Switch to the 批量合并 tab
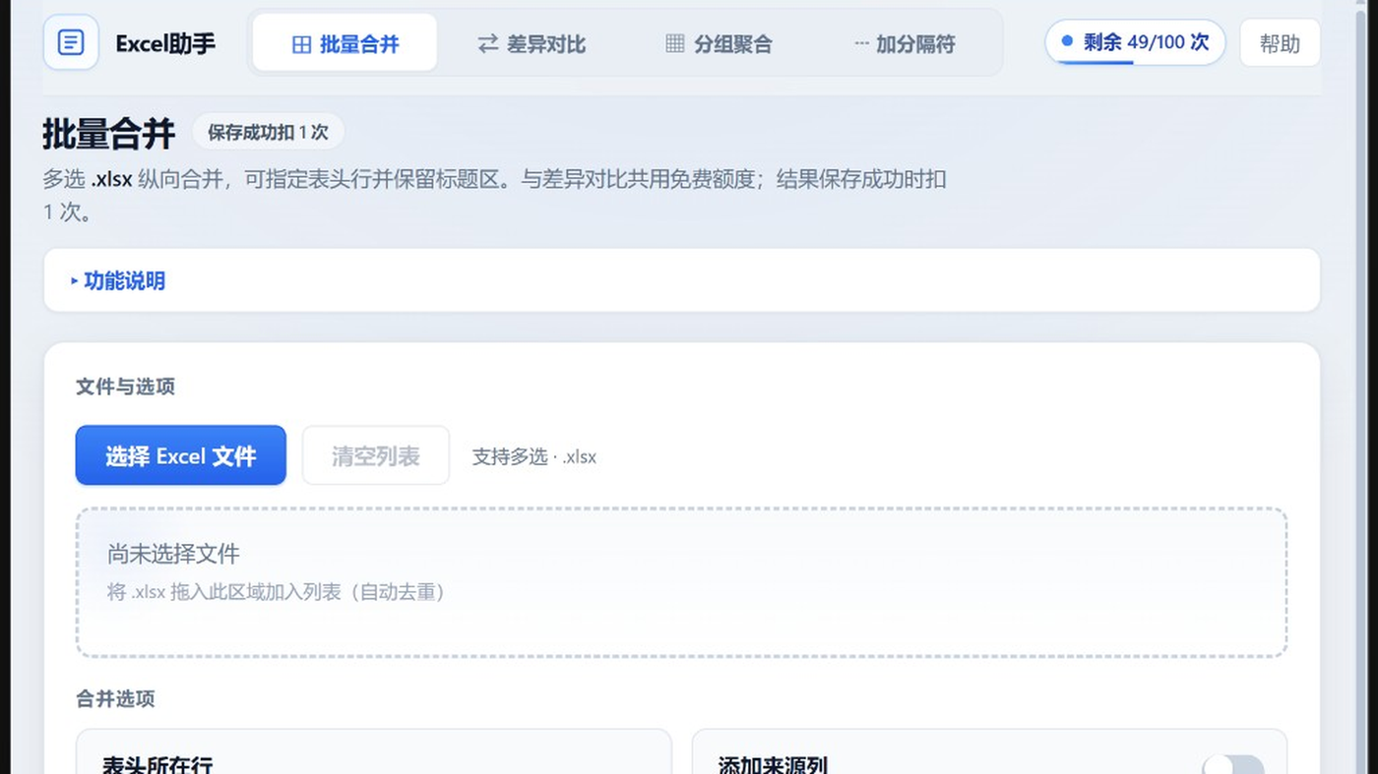The image size is (1378, 774). pos(344,42)
